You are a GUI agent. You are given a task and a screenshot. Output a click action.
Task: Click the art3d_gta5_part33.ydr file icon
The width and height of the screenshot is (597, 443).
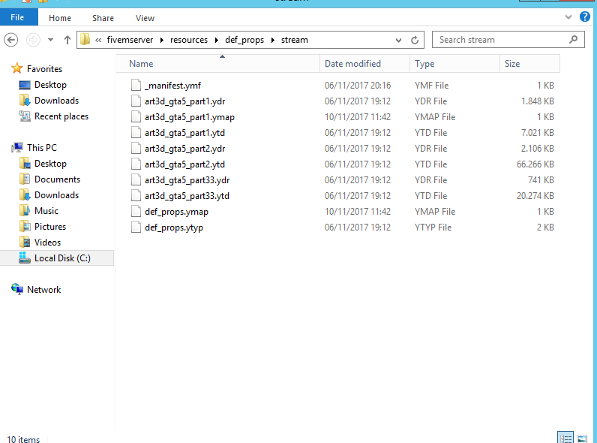pyautogui.click(x=136, y=180)
